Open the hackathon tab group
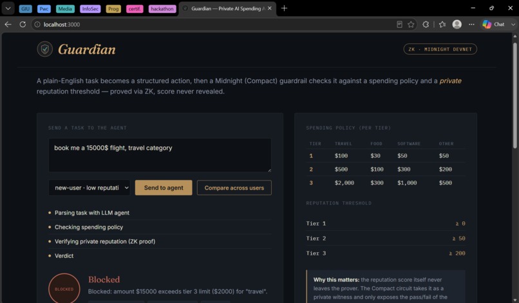Screen dimensions: 519x303 pyautogui.click(x=162, y=9)
